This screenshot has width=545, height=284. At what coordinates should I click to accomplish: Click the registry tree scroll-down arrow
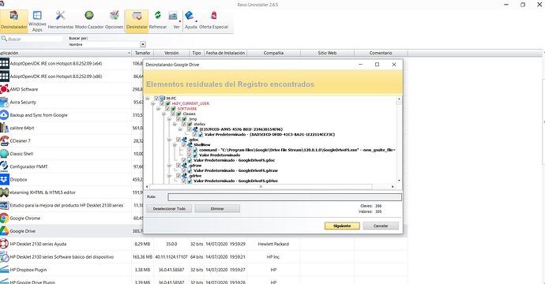(x=399, y=181)
